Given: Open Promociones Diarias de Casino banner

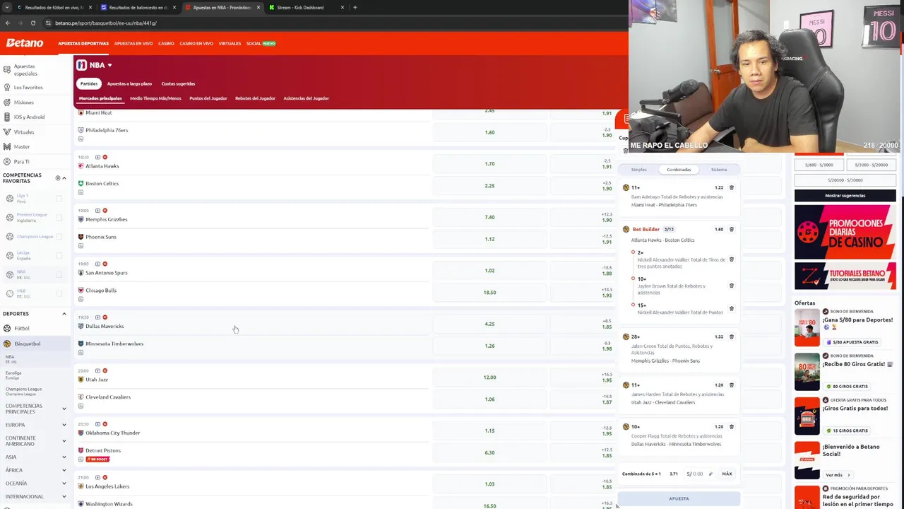Looking at the screenshot, I should [845, 232].
